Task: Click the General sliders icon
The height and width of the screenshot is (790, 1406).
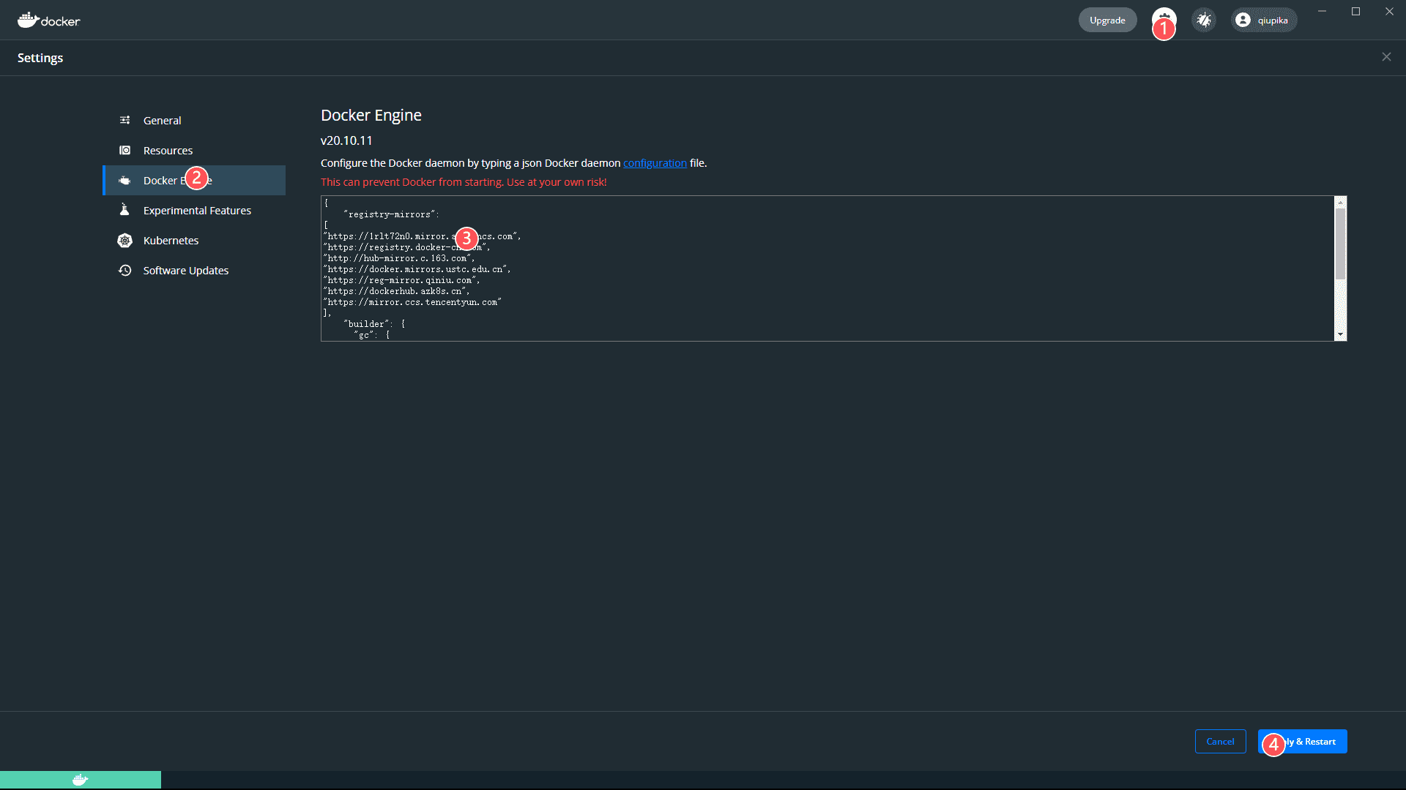Action: (x=125, y=120)
